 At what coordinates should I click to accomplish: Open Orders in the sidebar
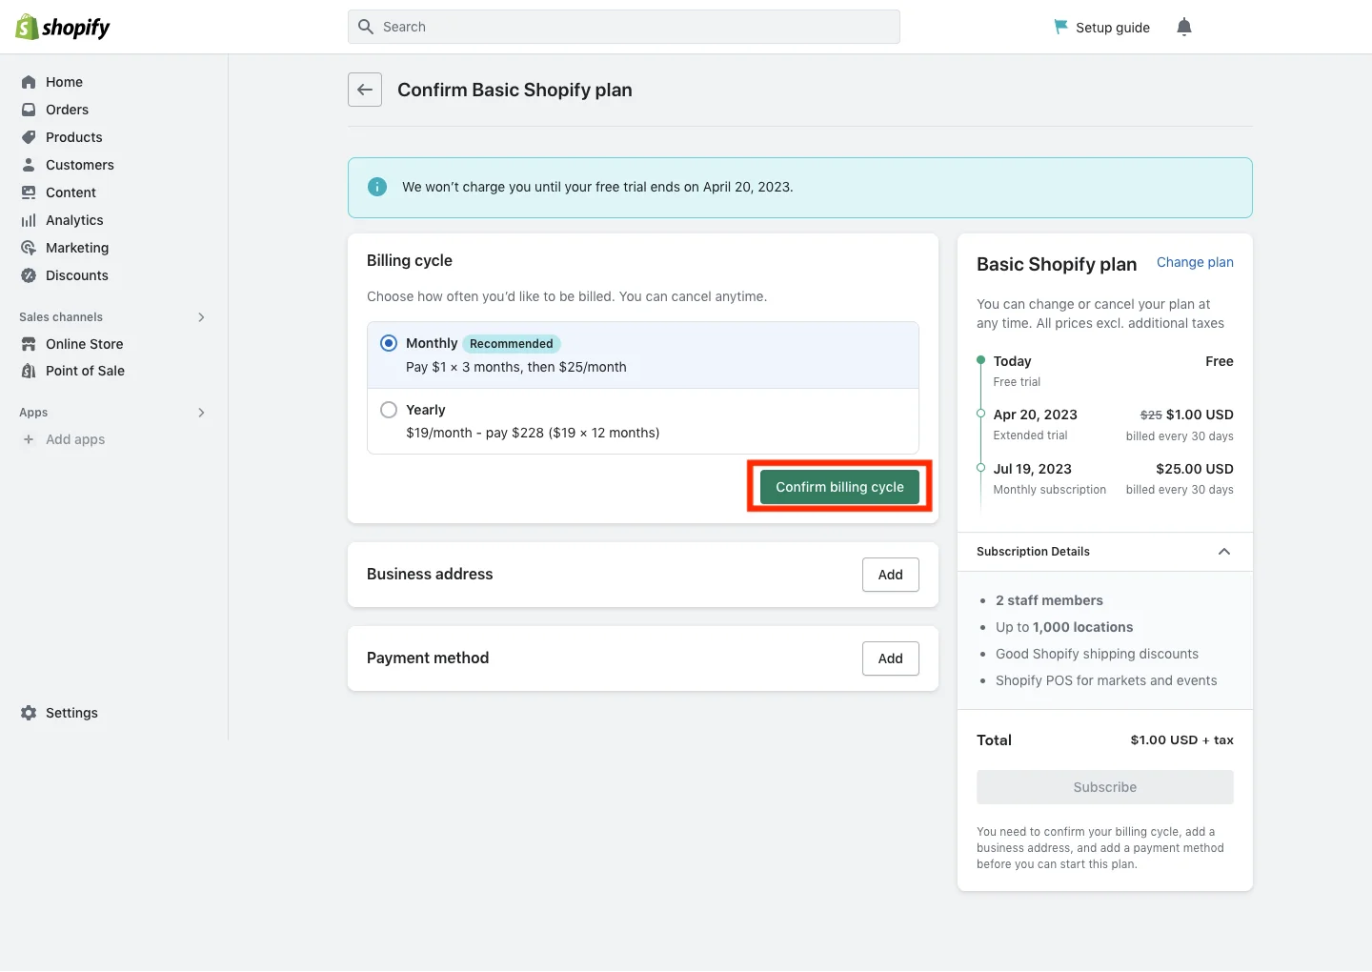coord(67,110)
